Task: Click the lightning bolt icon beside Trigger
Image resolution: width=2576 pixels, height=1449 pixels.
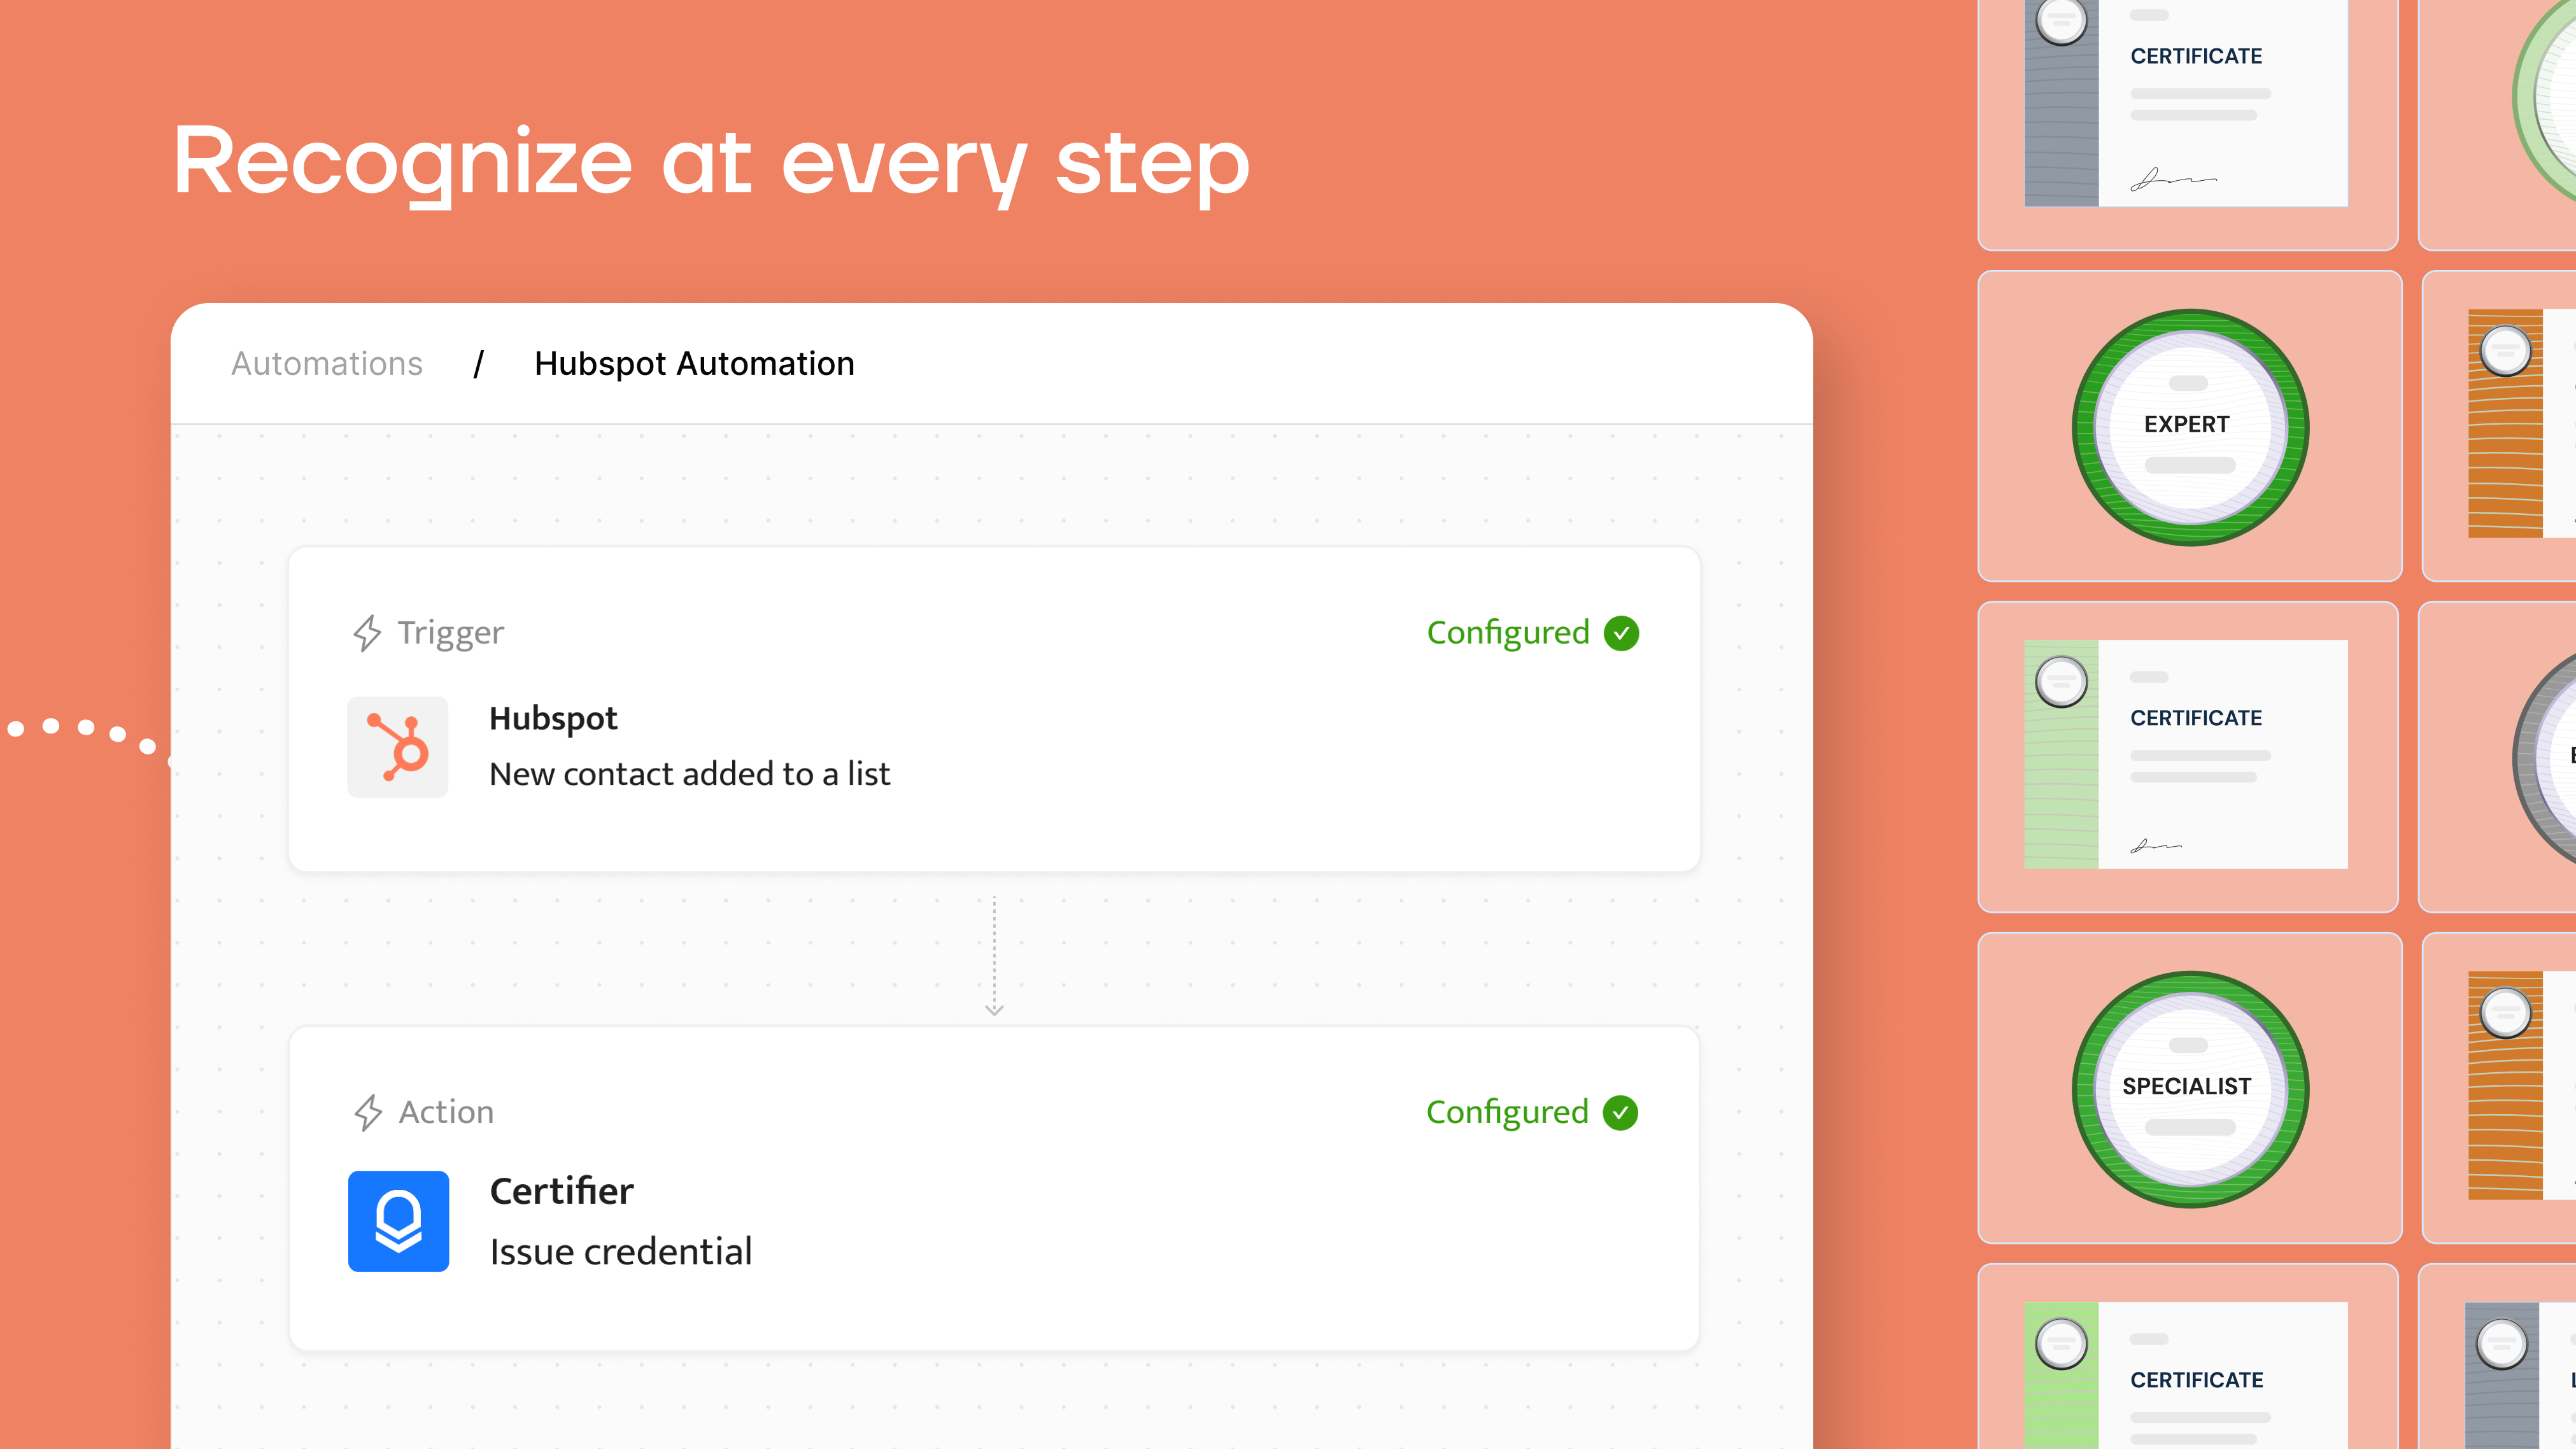Action: tap(368, 632)
